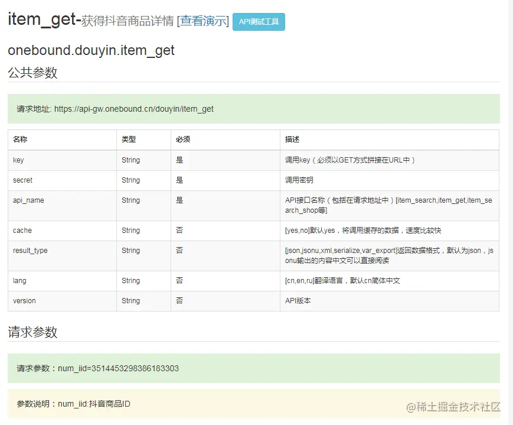Click the String type in cache row

coord(131,231)
